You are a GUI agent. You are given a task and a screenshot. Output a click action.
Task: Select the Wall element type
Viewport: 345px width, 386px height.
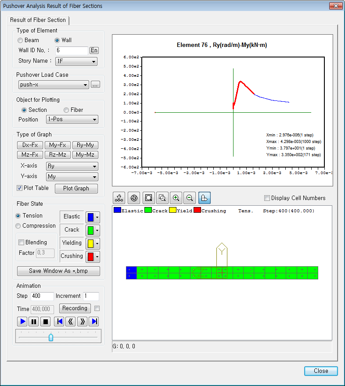click(57, 40)
